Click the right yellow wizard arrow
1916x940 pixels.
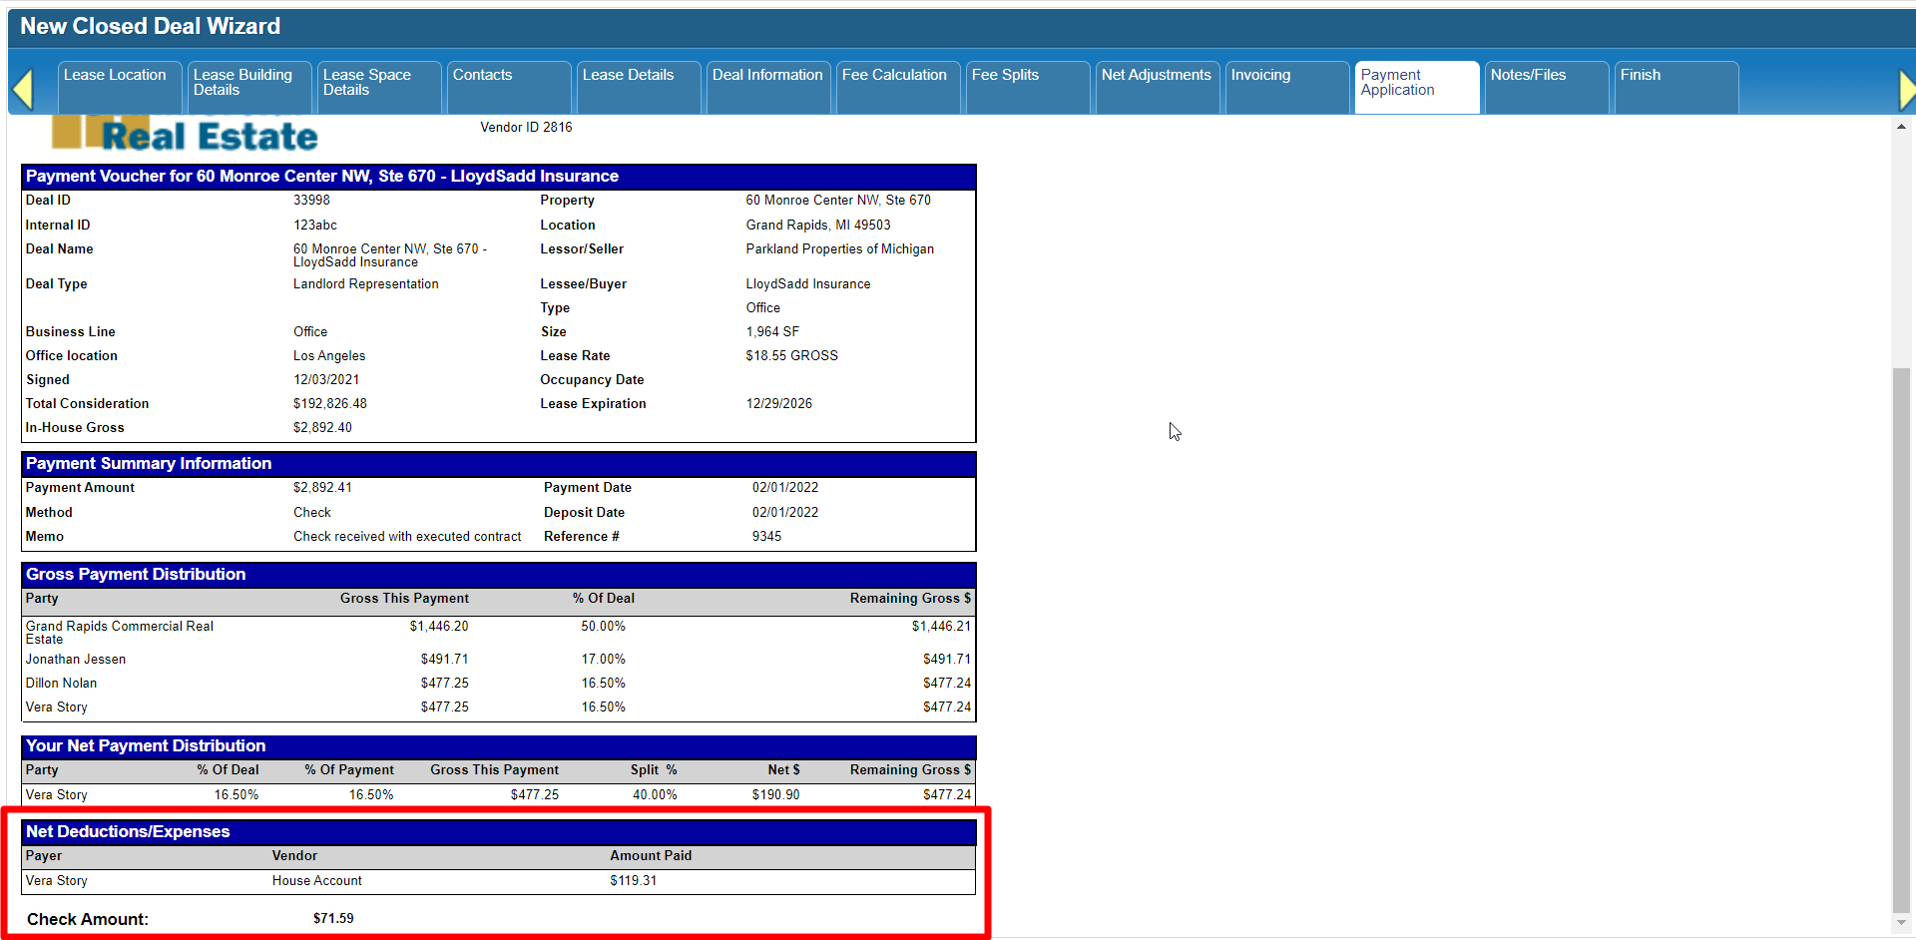coord(1905,90)
